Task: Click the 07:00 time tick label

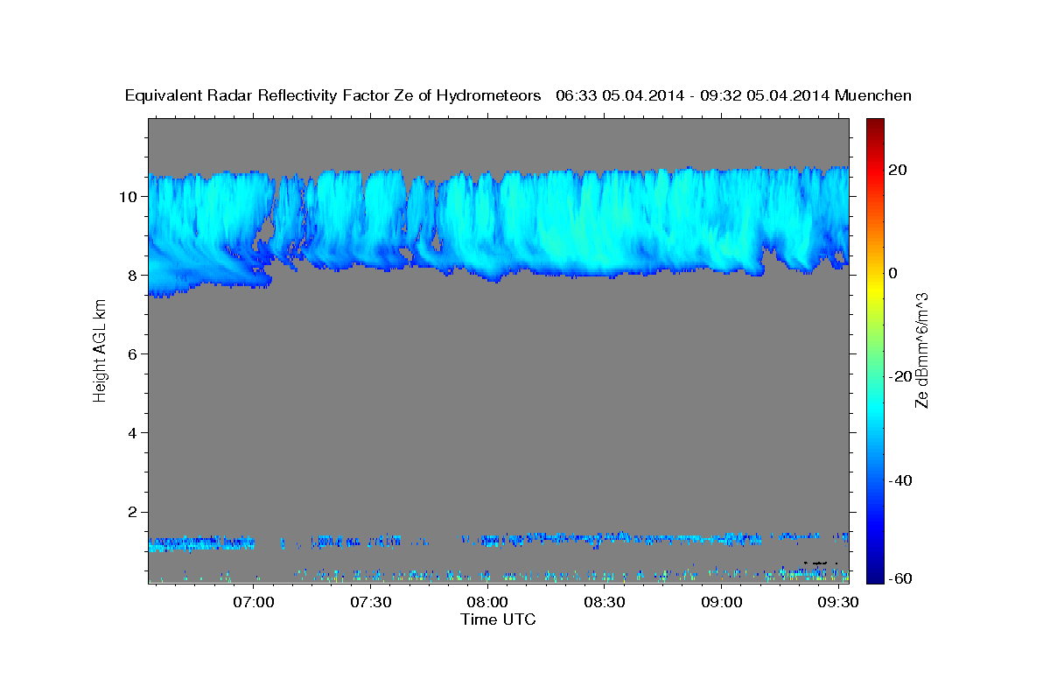Action: click(x=254, y=602)
